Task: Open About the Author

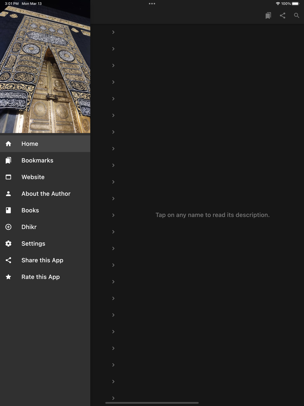Action: tap(45, 194)
